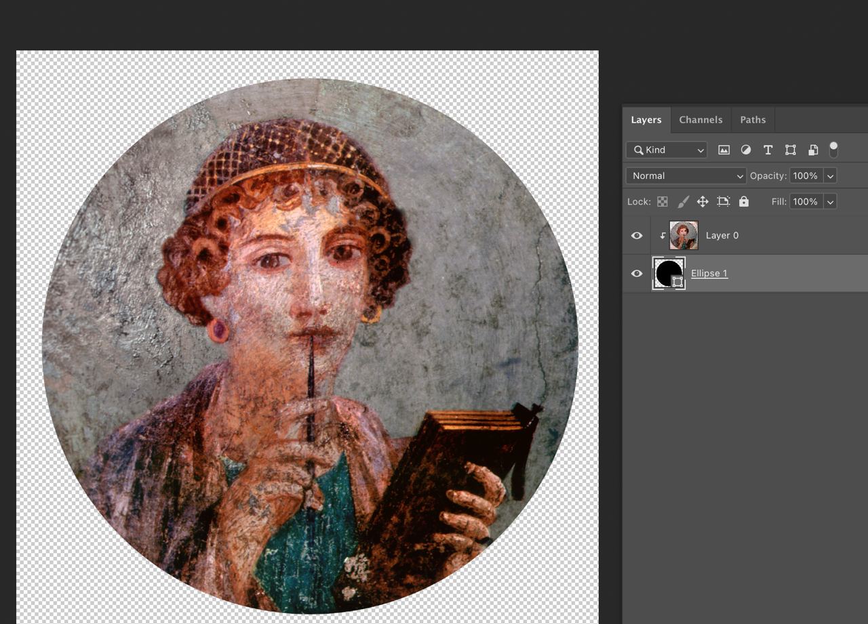
Task: Filter by shape layers icon
Action: tap(790, 150)
